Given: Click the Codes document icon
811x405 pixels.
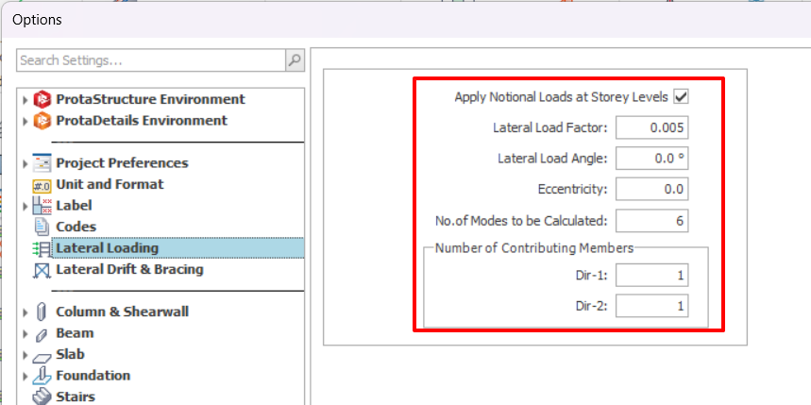Looking at the screenshot, I should 42,227.
